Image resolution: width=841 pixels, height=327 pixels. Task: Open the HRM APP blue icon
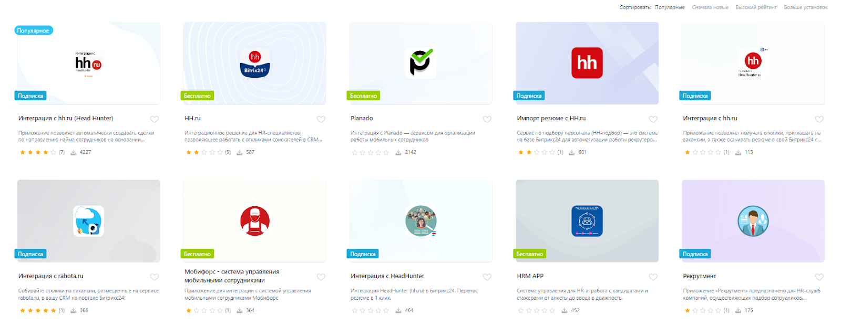(587, 221)
